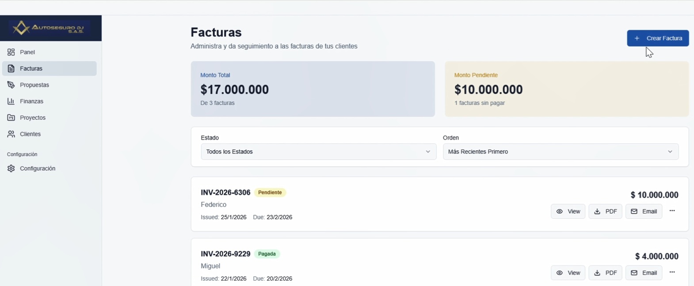Email invoice INV-2026-6306 to client
The image size is (694, 286).
[x=644, y=211]
